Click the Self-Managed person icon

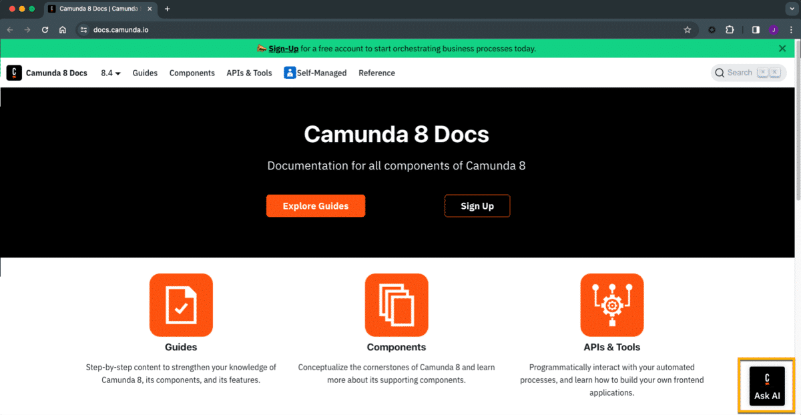click(290, 73)
